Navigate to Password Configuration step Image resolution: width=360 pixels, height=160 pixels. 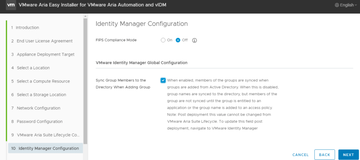(39, 121)
